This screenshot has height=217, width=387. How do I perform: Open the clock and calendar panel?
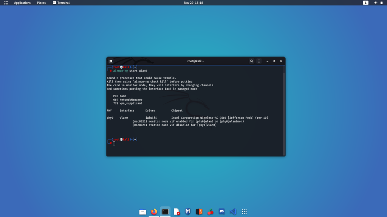tap(193, 3)
